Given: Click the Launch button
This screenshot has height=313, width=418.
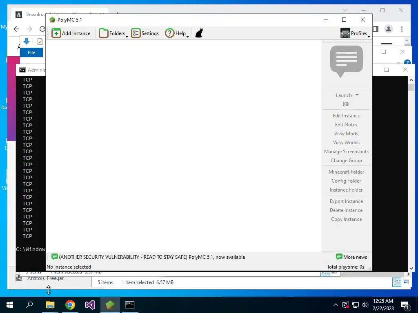Looking at the screenshot, I should [x=344, y=95].
